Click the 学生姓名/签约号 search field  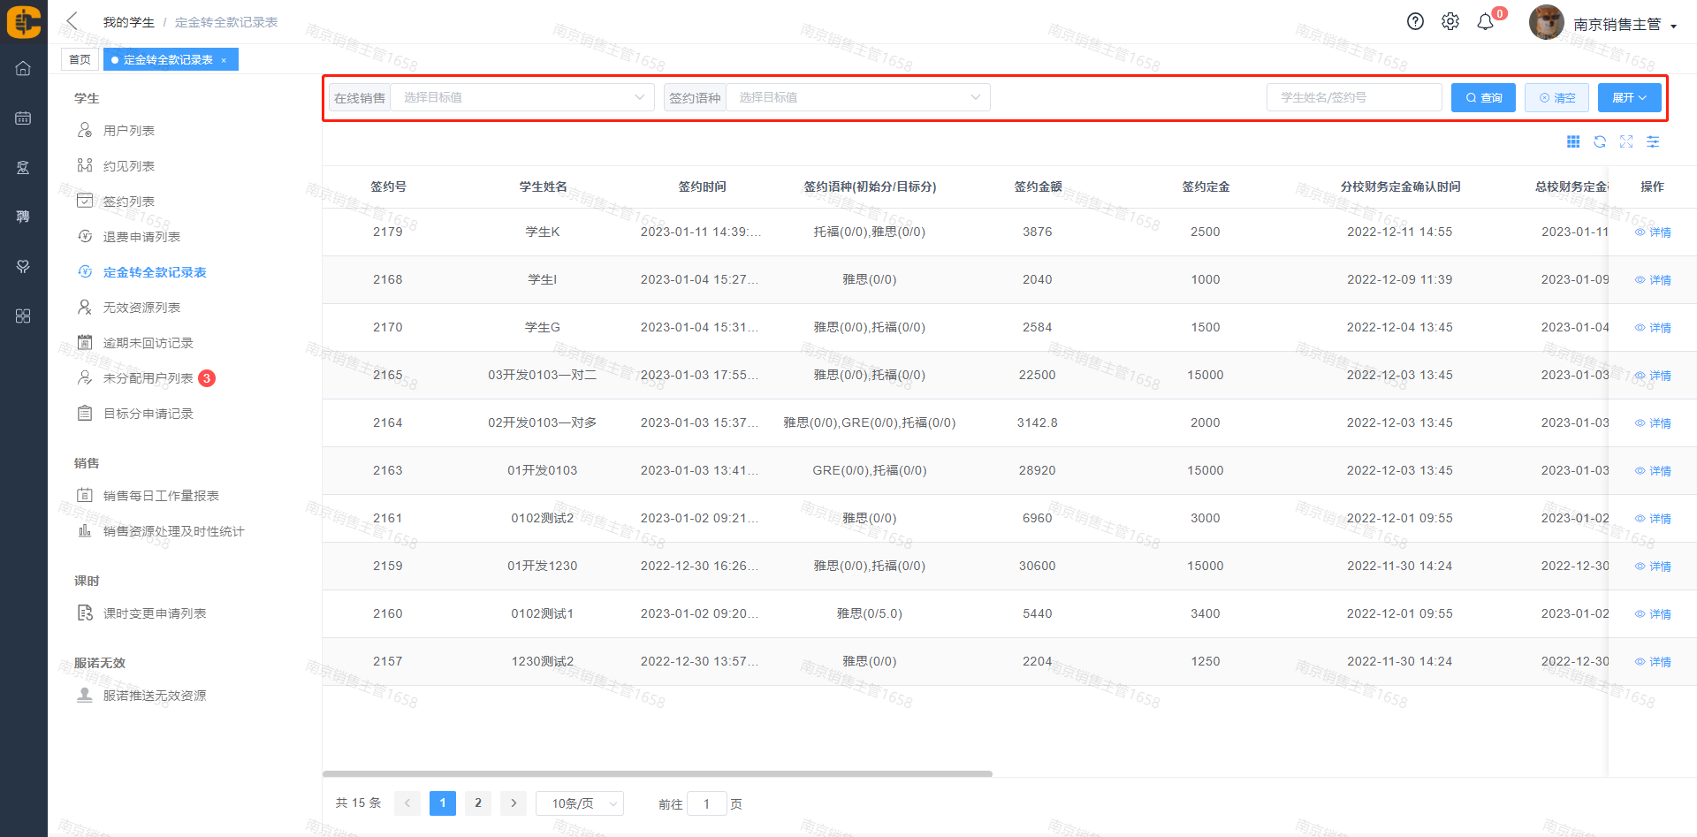(1353, 97)
